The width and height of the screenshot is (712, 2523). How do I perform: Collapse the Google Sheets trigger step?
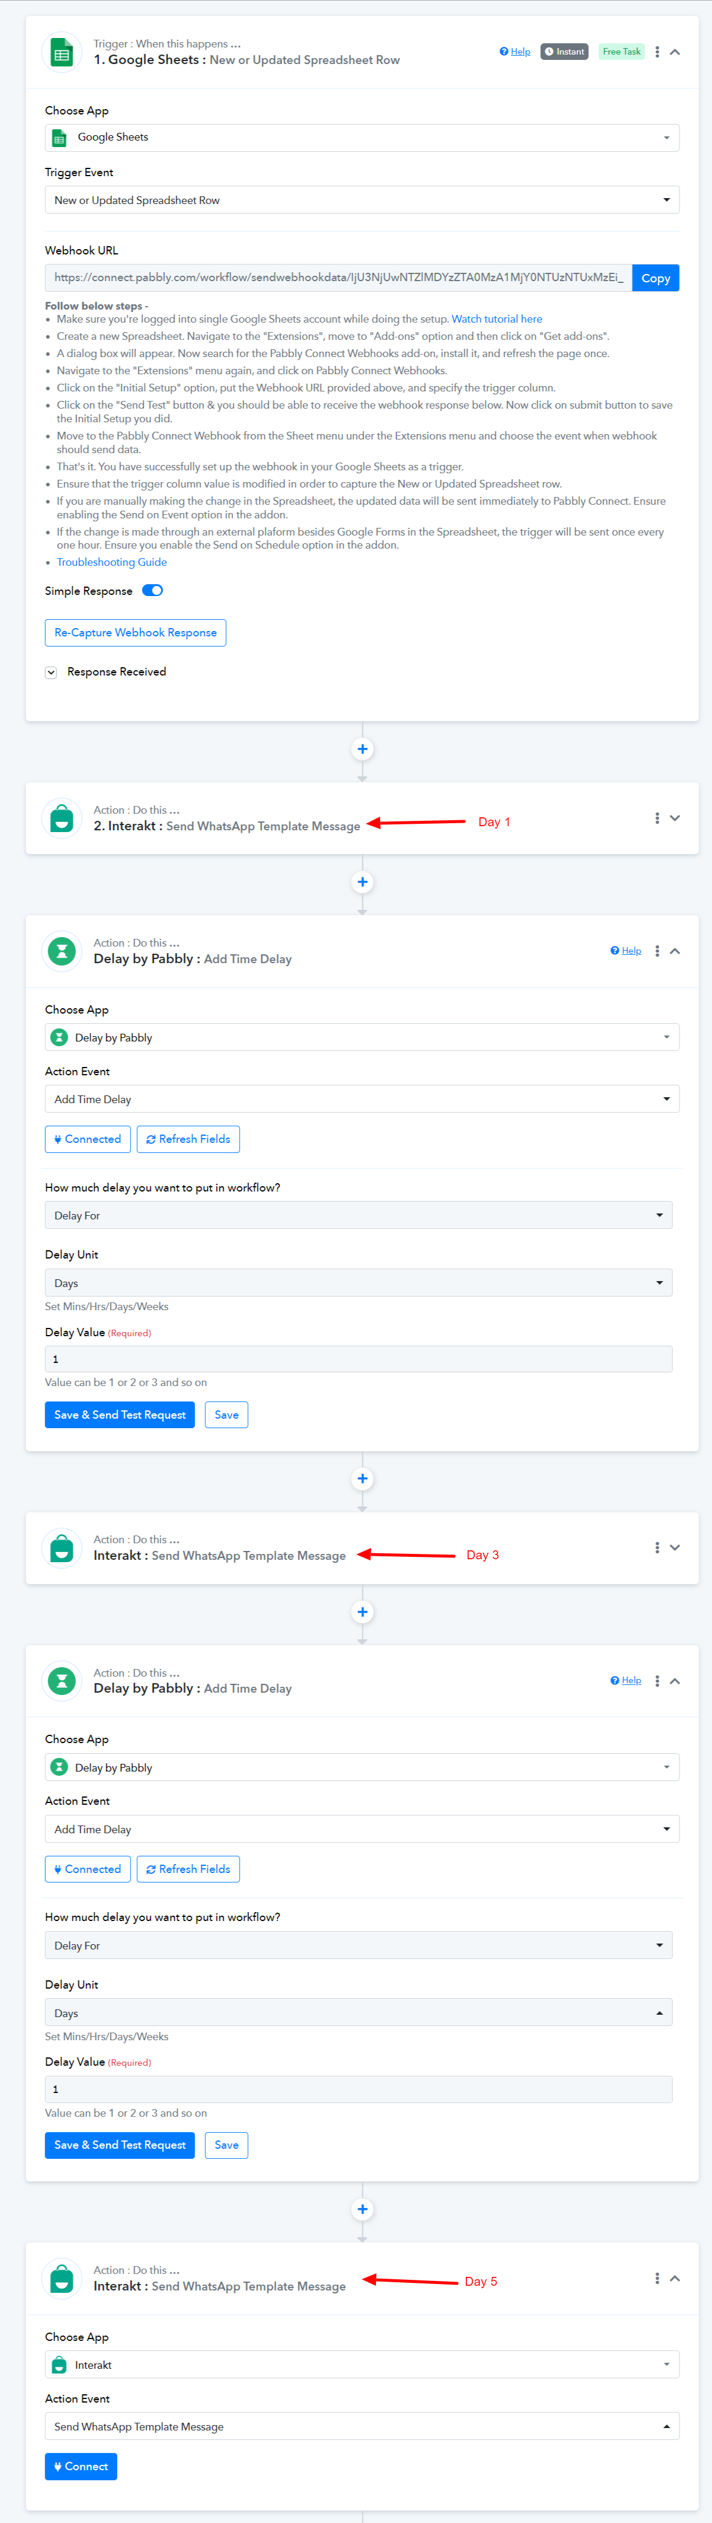675,52
